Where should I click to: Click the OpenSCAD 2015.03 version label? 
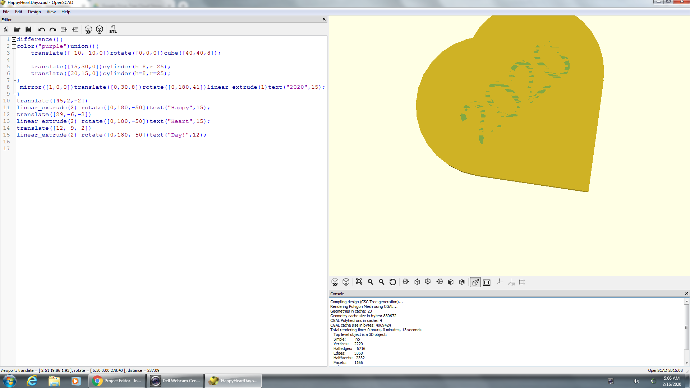[x=665, y=370]
